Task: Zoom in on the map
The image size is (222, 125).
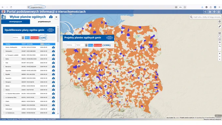Action: [220, 54]
